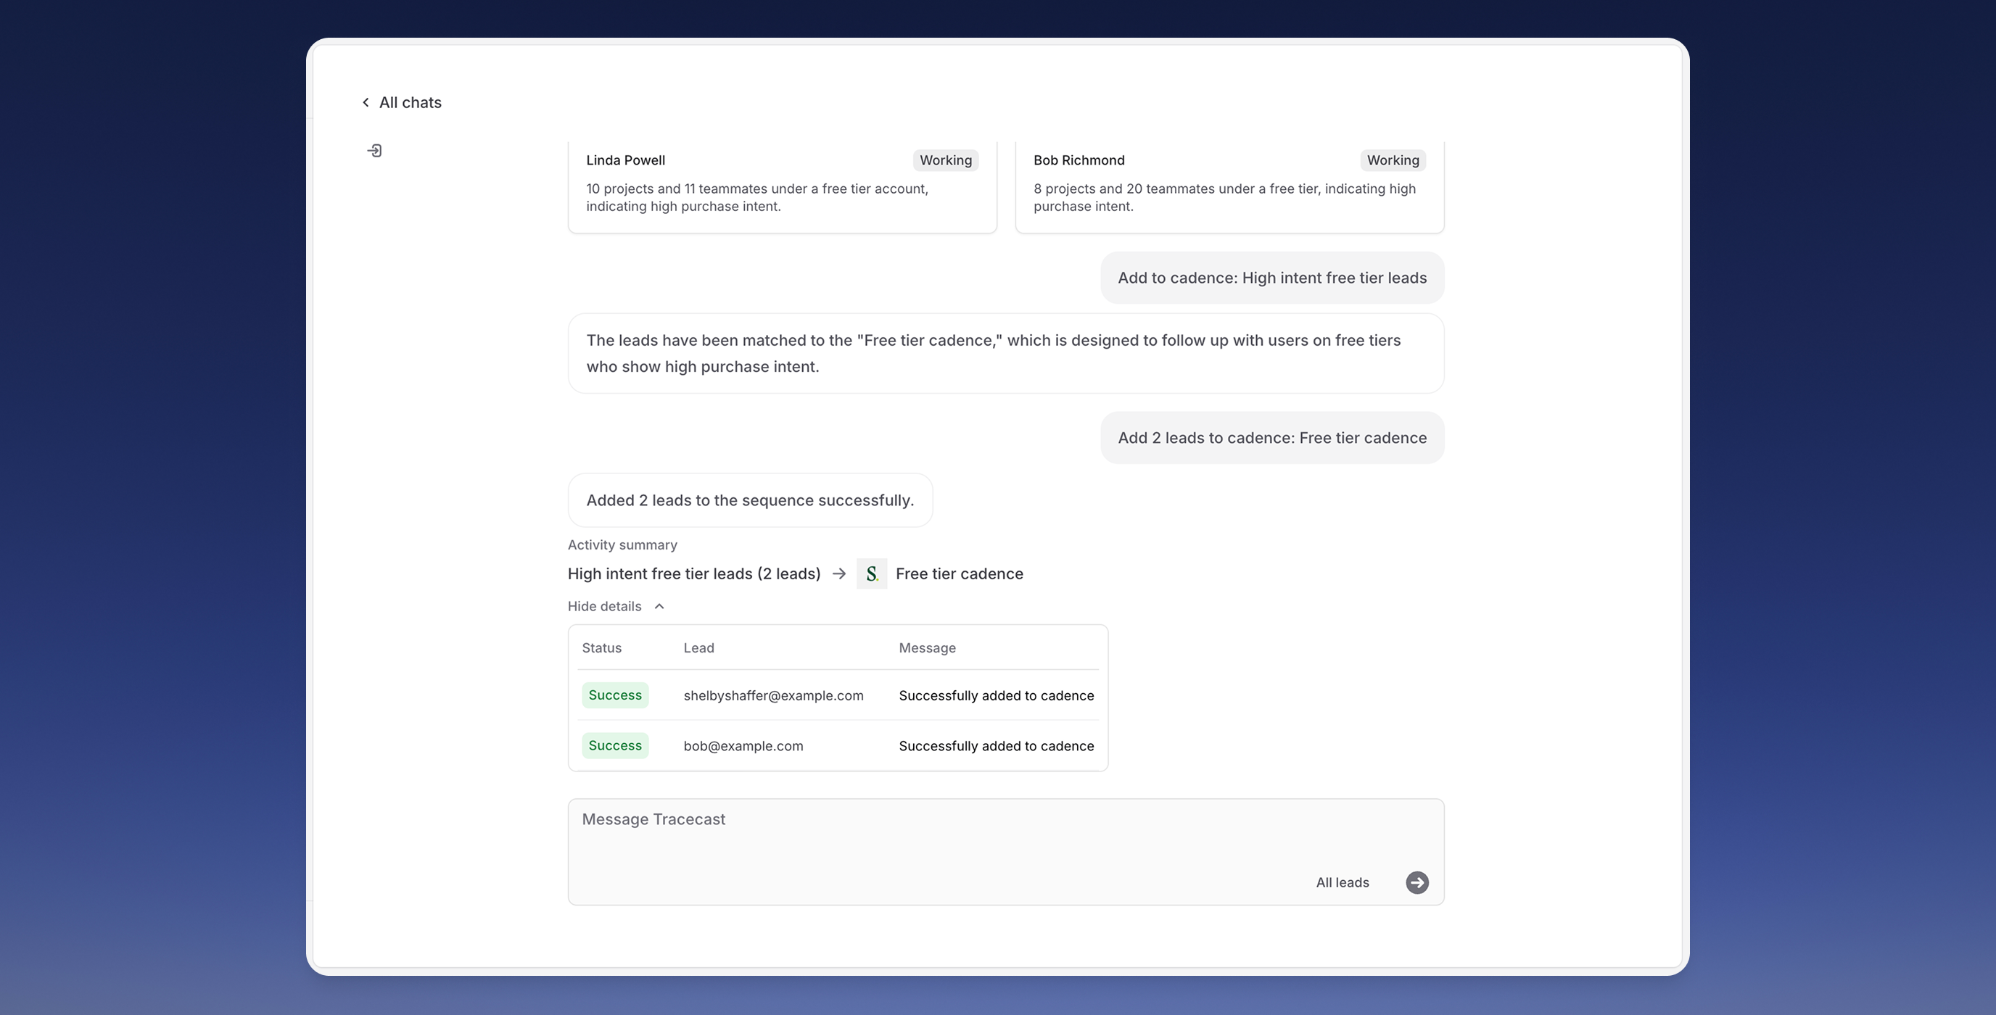Go back to All chats
The width and height of the screenshot is (1996, 1015).
(410, 102)
